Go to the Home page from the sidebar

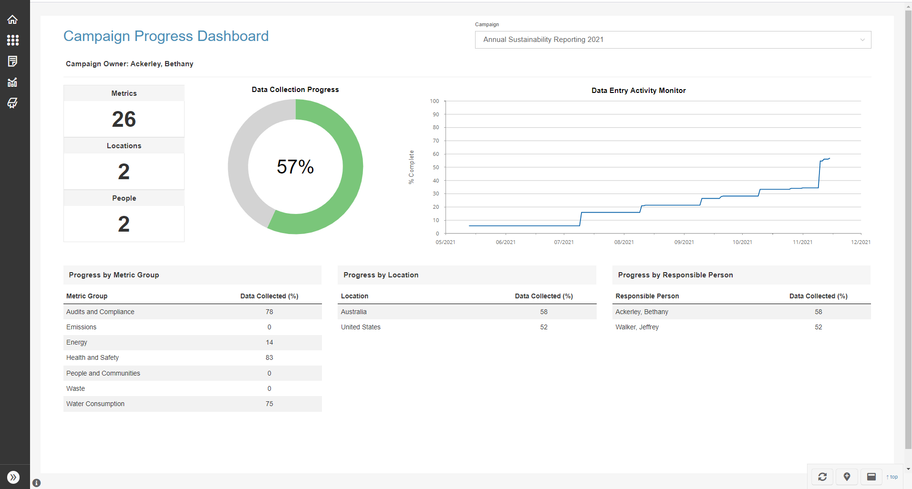point(12,20)
